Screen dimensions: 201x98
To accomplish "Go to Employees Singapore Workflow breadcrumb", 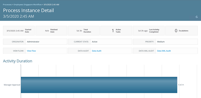I will pyautogui.click(x=28, y=4).
